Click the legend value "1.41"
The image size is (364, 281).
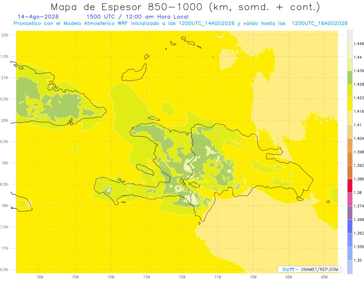358,125
